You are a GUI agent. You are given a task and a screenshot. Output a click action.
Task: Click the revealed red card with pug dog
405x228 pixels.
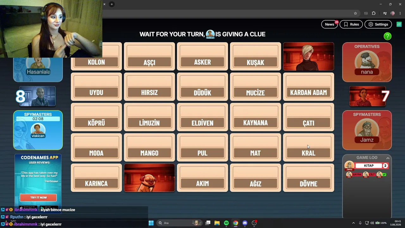(149, 178)
